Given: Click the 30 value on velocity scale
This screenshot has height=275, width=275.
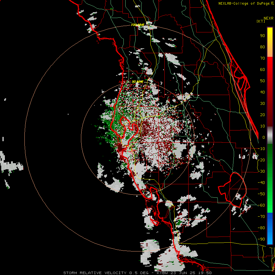Looking at the screenshot, I should [x=262, y=104].
